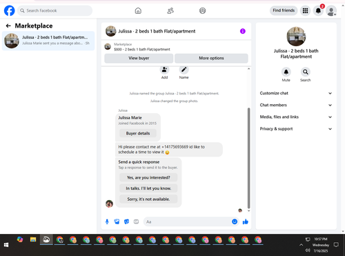Send a thumbs-up like
Image resolution: width=345 pixels, height=256 pixels.
(246, 221)
